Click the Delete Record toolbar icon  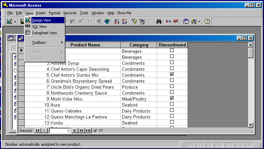tap(176, 22)
